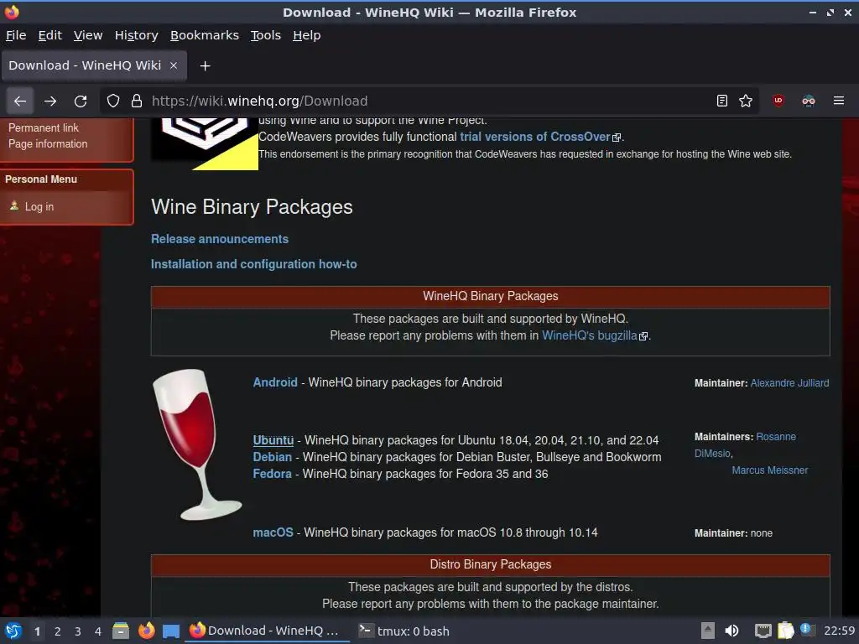The height and width of the screenshot is (644, 859).
Task: Click the wine glass logo image
Action: pyautogui.click(x=196, y=444)
